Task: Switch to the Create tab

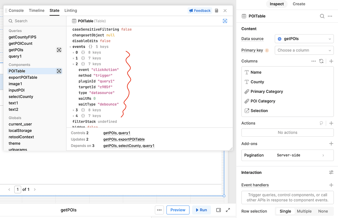Action: [299, 4]
